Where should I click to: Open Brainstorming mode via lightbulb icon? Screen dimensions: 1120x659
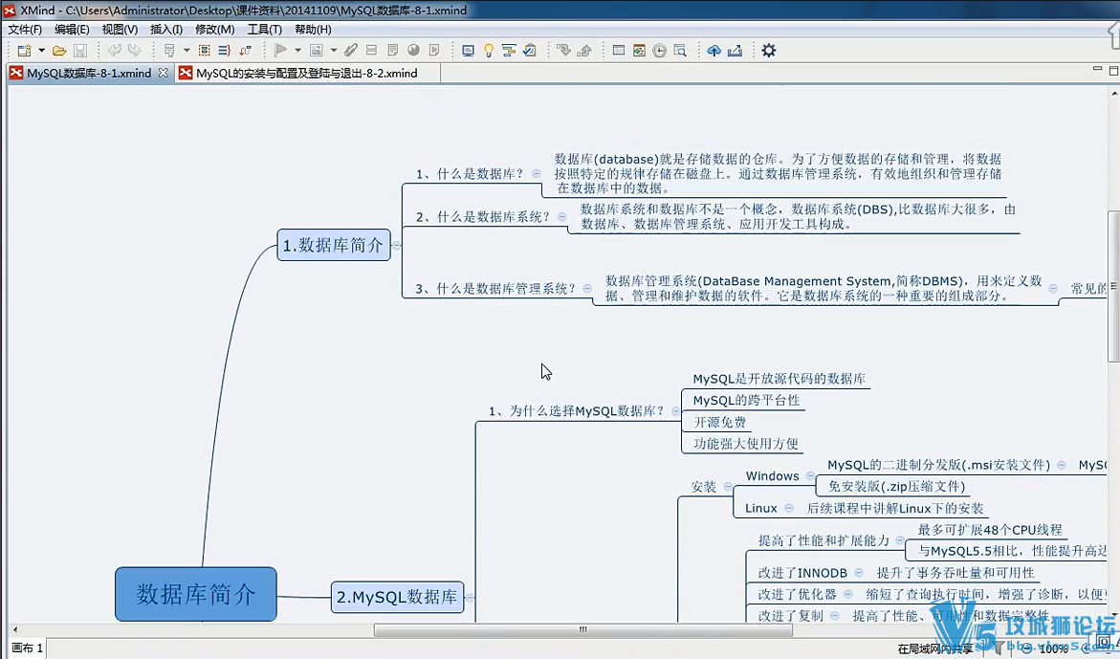click(x=489, y=50)
